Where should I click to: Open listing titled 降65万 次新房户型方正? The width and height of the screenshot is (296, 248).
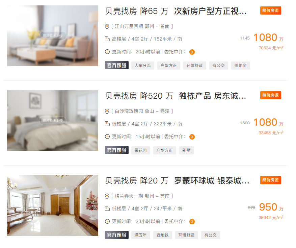coord(176,11)
